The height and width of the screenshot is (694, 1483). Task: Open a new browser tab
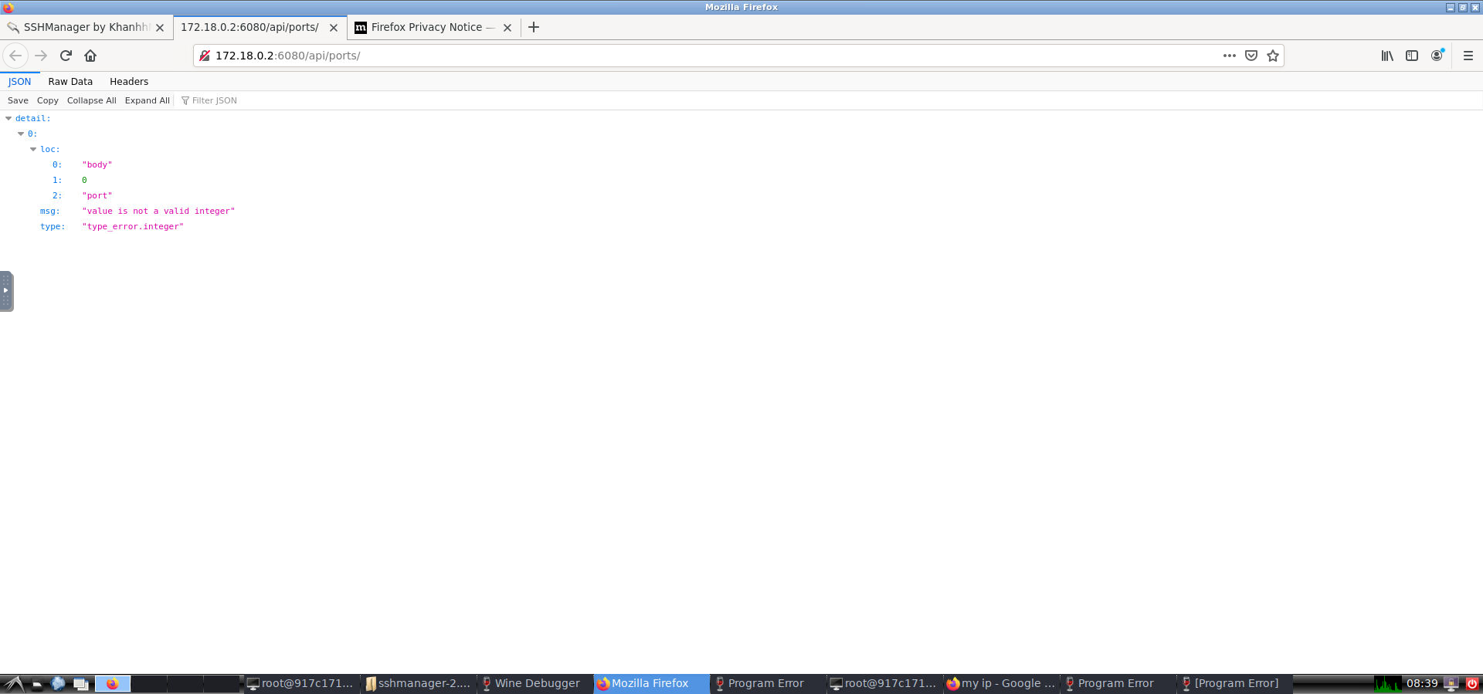534,27
